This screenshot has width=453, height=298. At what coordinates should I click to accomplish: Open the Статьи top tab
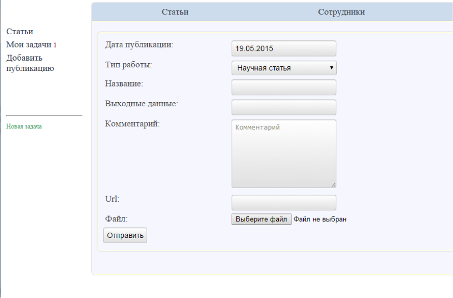point(175,12)
